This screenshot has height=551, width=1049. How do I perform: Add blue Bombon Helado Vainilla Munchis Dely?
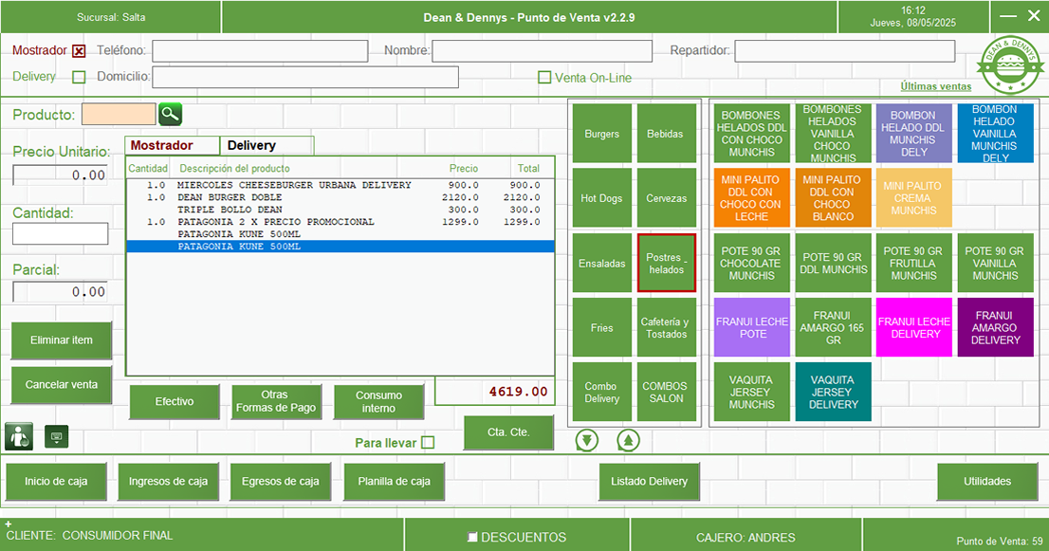tap(996, 133)
